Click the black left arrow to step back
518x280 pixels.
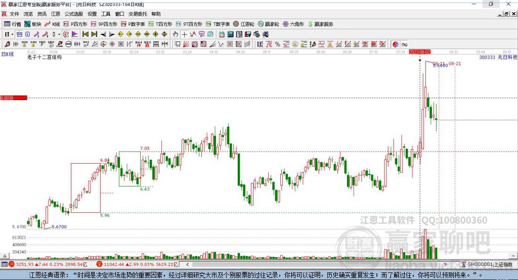pos(103,34)
